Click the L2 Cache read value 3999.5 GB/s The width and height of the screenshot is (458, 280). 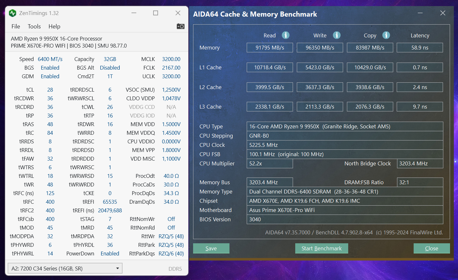click(270, 87)
